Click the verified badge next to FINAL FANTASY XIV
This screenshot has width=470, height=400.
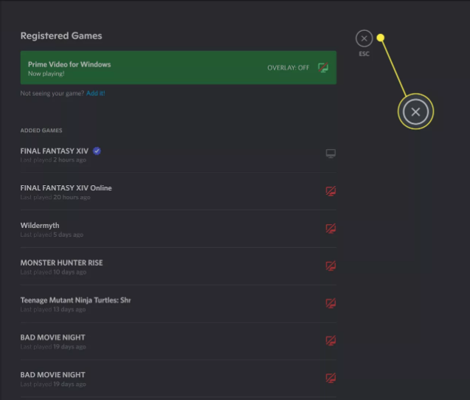(97, 151)
